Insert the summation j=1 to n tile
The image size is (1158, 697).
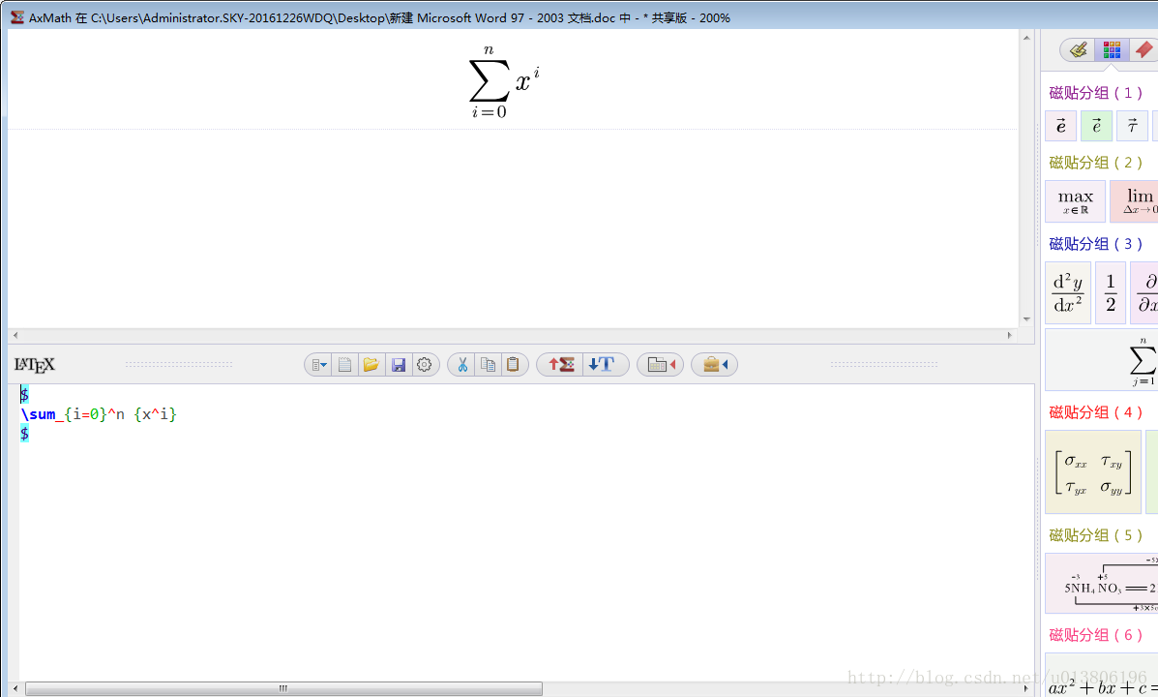(x=1102, y=360)
